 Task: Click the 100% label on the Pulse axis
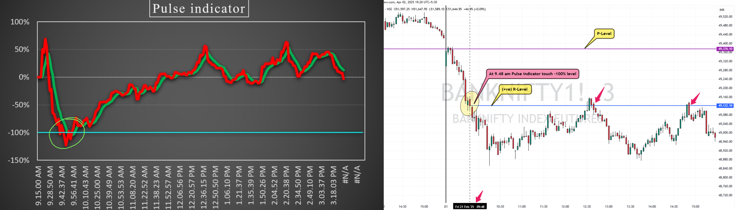[20, 22]
